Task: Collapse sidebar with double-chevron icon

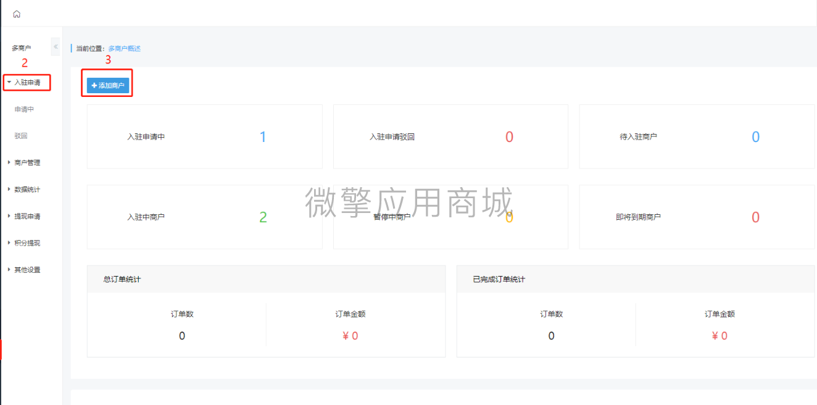Action: tap(56, 46)
